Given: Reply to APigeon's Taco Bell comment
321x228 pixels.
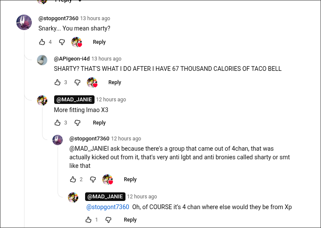Looking at the screenshot, I should click(115, 82).
